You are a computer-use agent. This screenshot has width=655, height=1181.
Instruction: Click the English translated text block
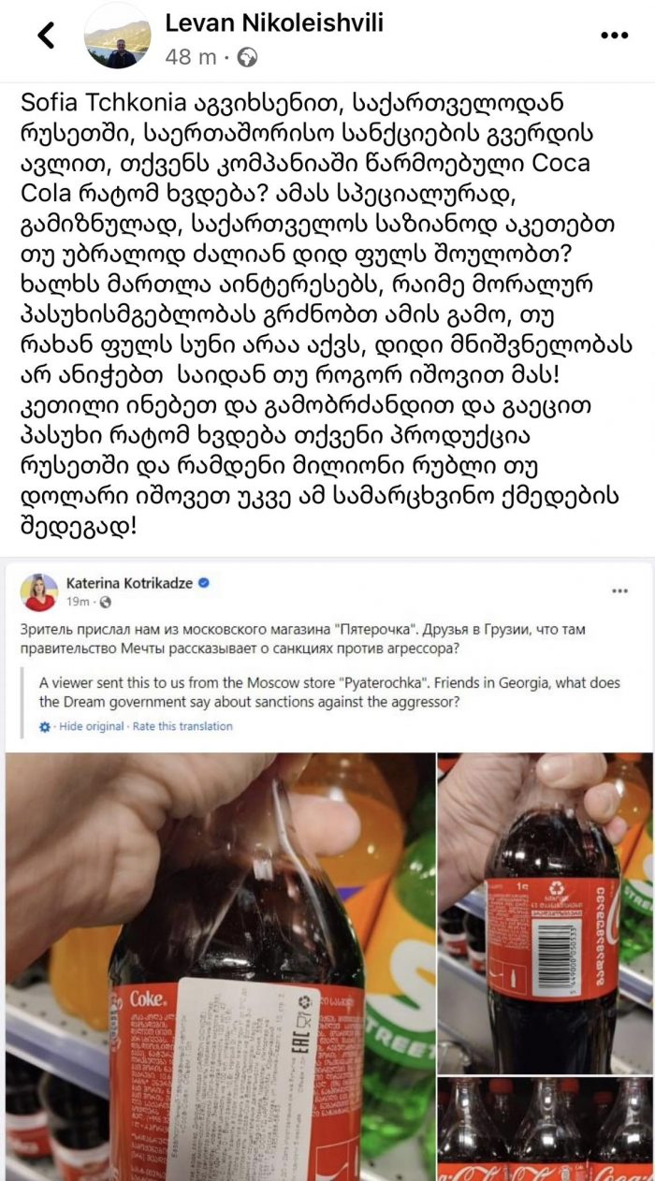pyautogui.click(x=329, y=693)
